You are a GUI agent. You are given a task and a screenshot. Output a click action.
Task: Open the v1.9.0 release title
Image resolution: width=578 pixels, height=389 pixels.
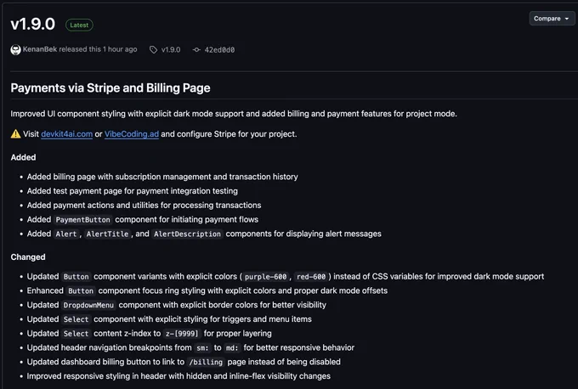click(x=33, y=25)
